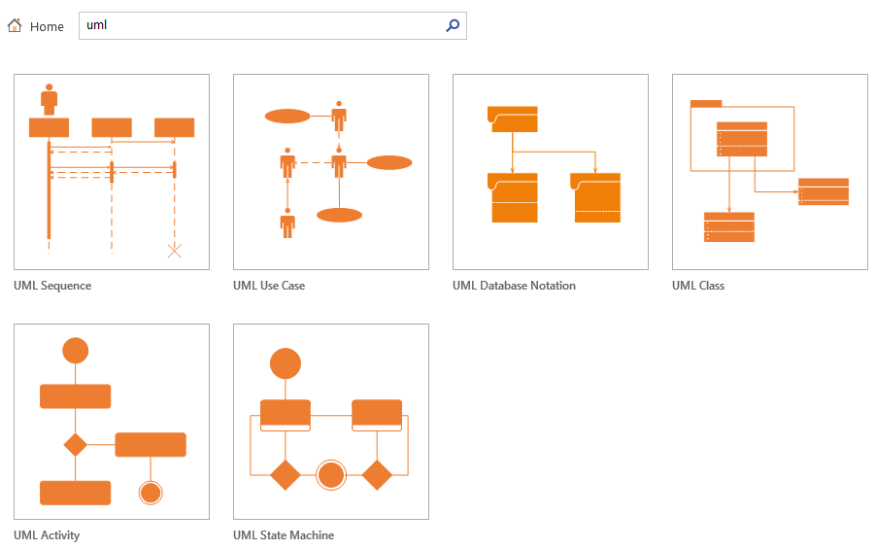
Task: Pick the UML Class diagram thumbnail
Action: pyautogui.click(x=770, y=172)
